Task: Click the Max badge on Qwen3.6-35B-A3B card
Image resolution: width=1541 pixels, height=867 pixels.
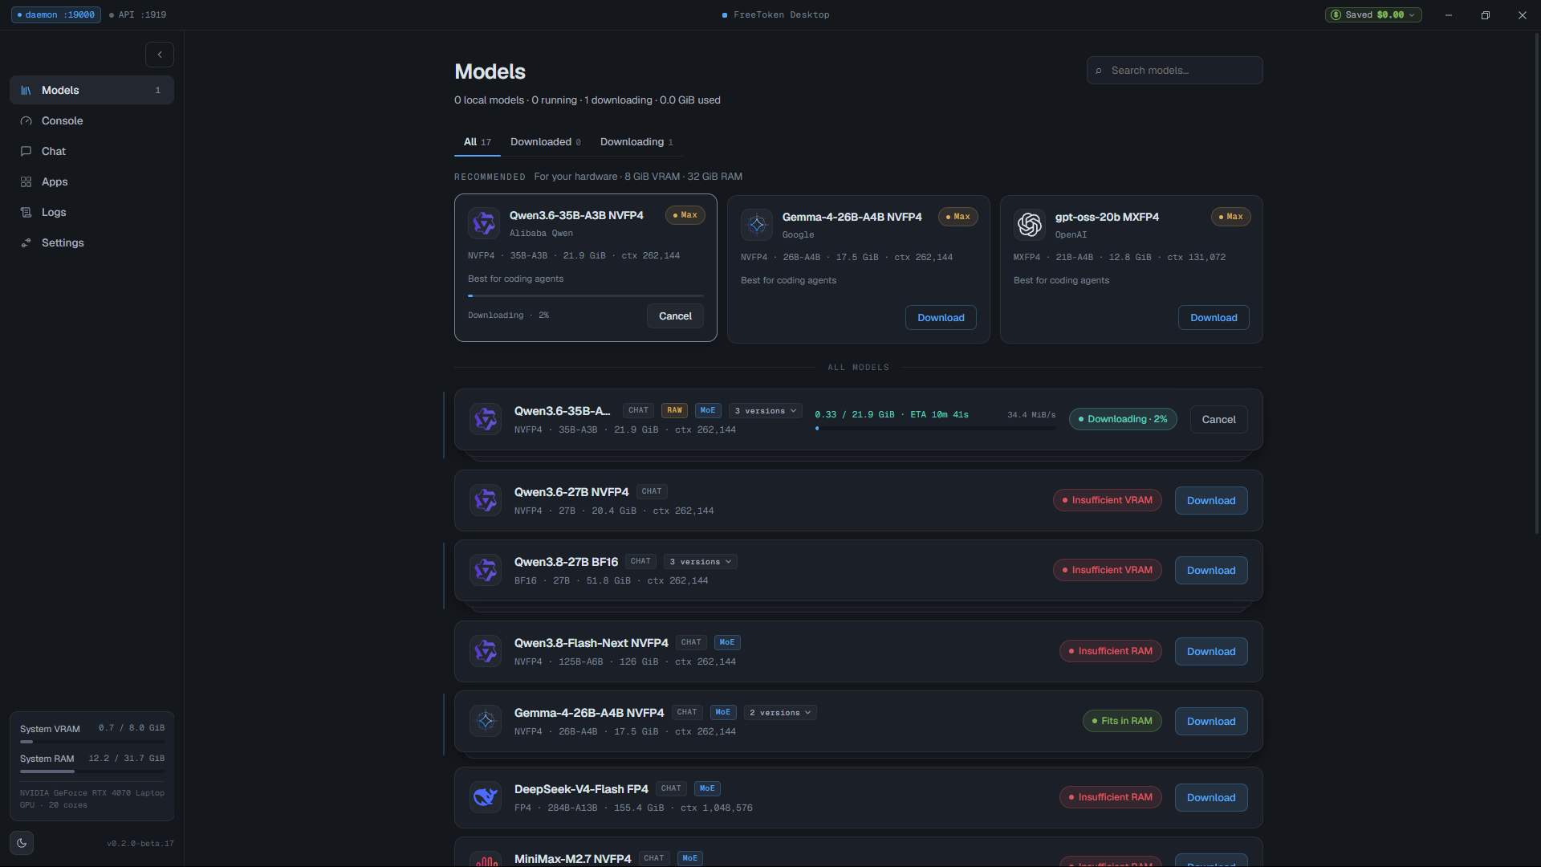Action: click(x=685, y=215)
